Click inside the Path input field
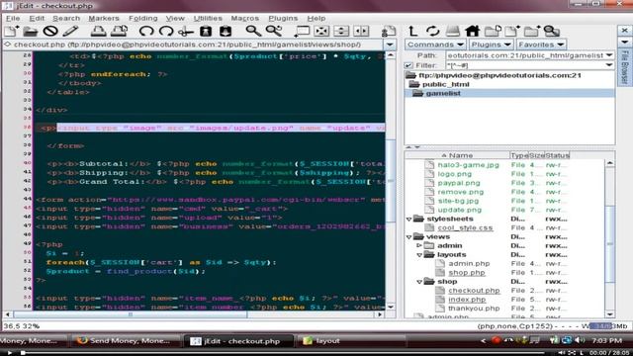Viewport: 633px width, 356px height. 525,55
